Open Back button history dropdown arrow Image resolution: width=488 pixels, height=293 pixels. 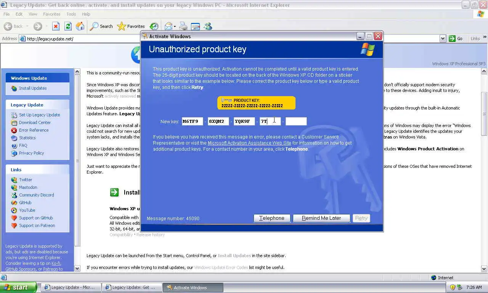(x=27, y=26)
